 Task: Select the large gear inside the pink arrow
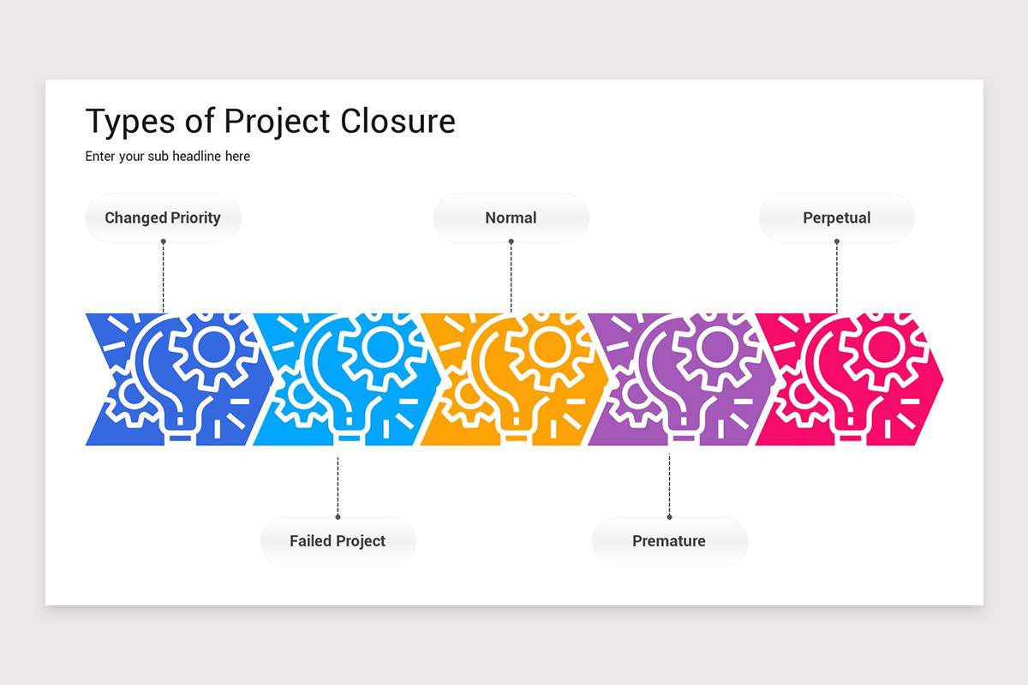click(x=882, y=348)
